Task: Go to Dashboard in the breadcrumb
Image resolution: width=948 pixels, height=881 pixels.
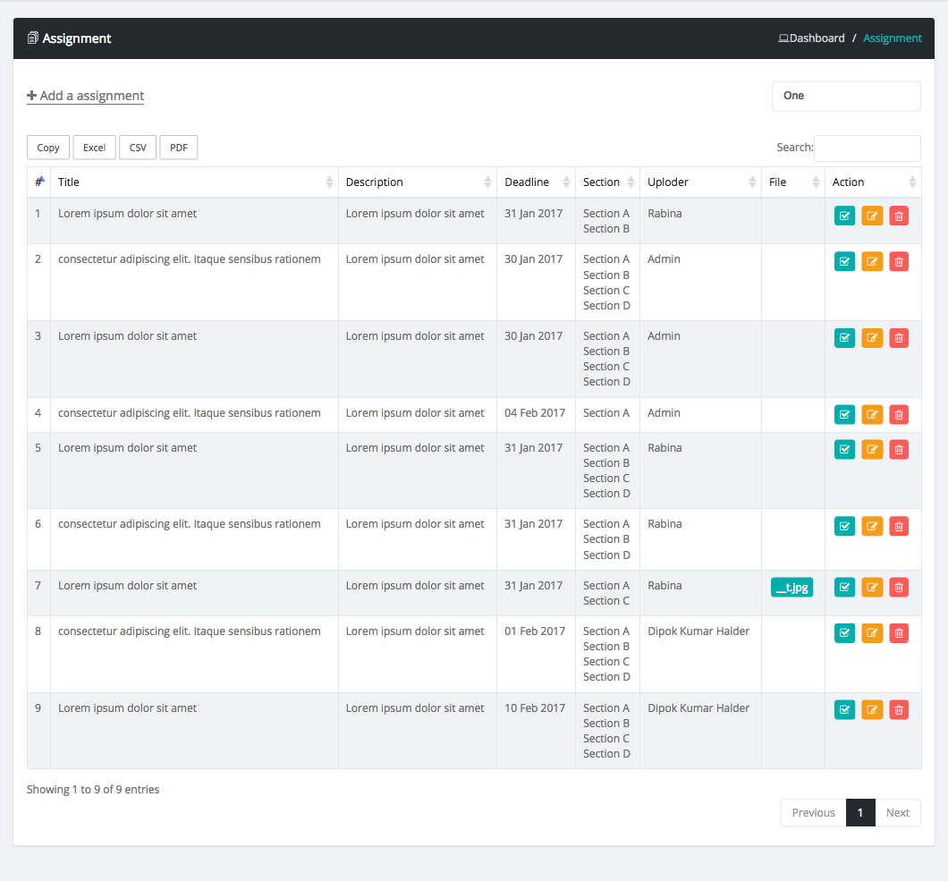Action: click(816, 38)
